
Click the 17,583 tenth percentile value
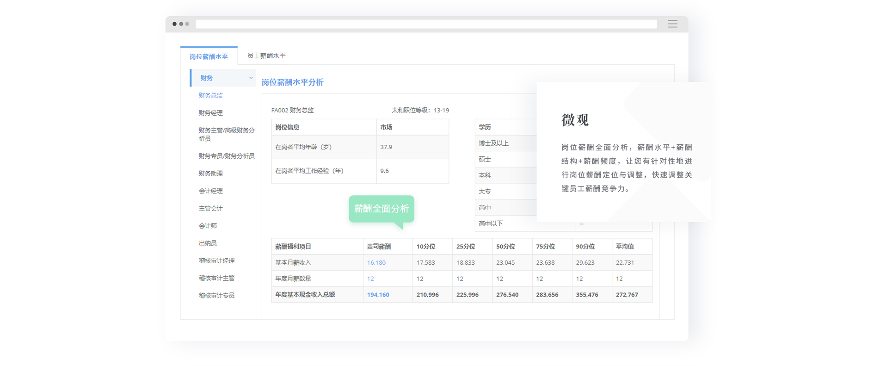(x=426, y=262)
